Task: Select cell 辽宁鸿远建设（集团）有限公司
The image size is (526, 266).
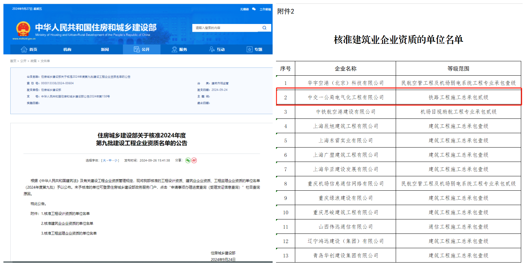Action: point(346,241)
